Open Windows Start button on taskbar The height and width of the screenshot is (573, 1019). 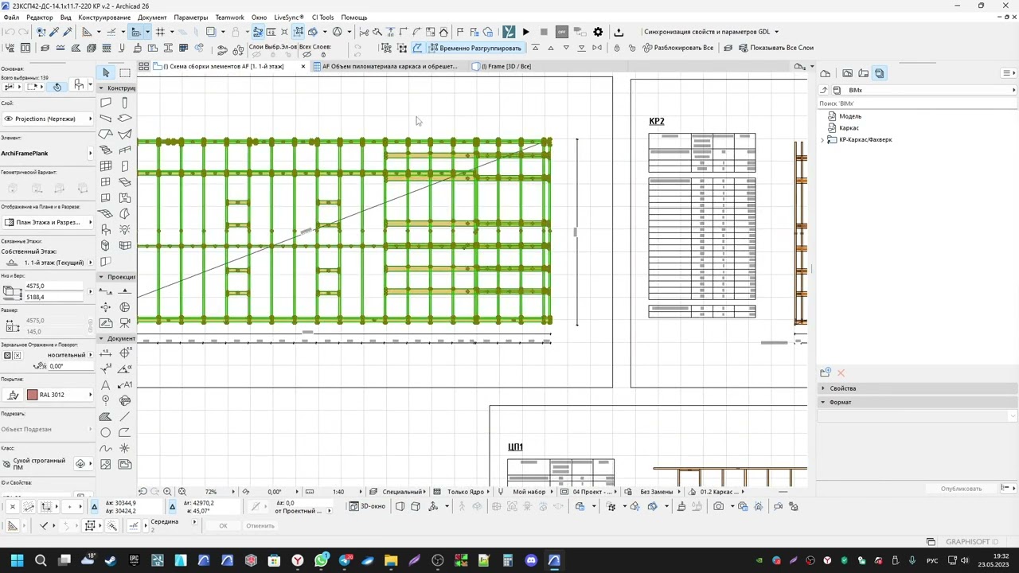(x=17, y=560)
